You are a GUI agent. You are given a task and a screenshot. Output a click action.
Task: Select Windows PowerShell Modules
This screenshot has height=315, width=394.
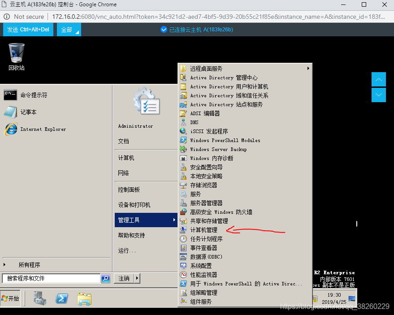coord(245,140)
